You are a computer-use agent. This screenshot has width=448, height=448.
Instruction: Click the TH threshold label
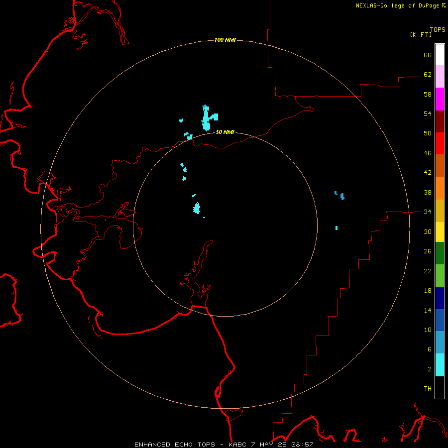coord(428,388)
